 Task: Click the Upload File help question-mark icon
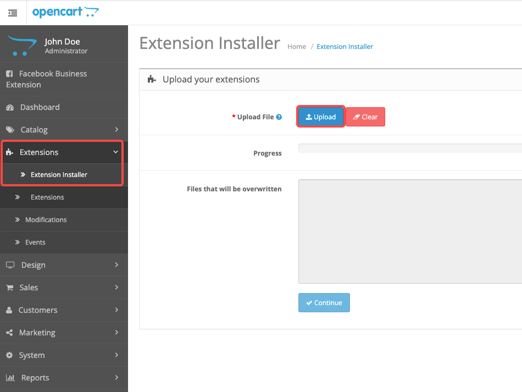pyautogui.click(x=279, y=117)
